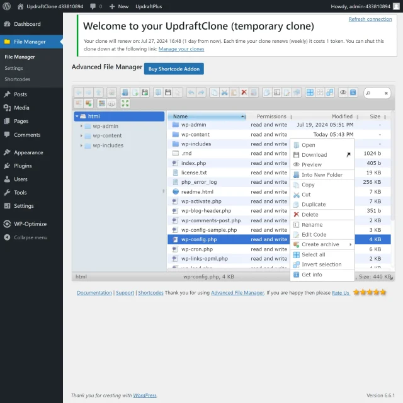Expand the wp-content tree node
Viewport: 403px width, 403px height.
81,136
